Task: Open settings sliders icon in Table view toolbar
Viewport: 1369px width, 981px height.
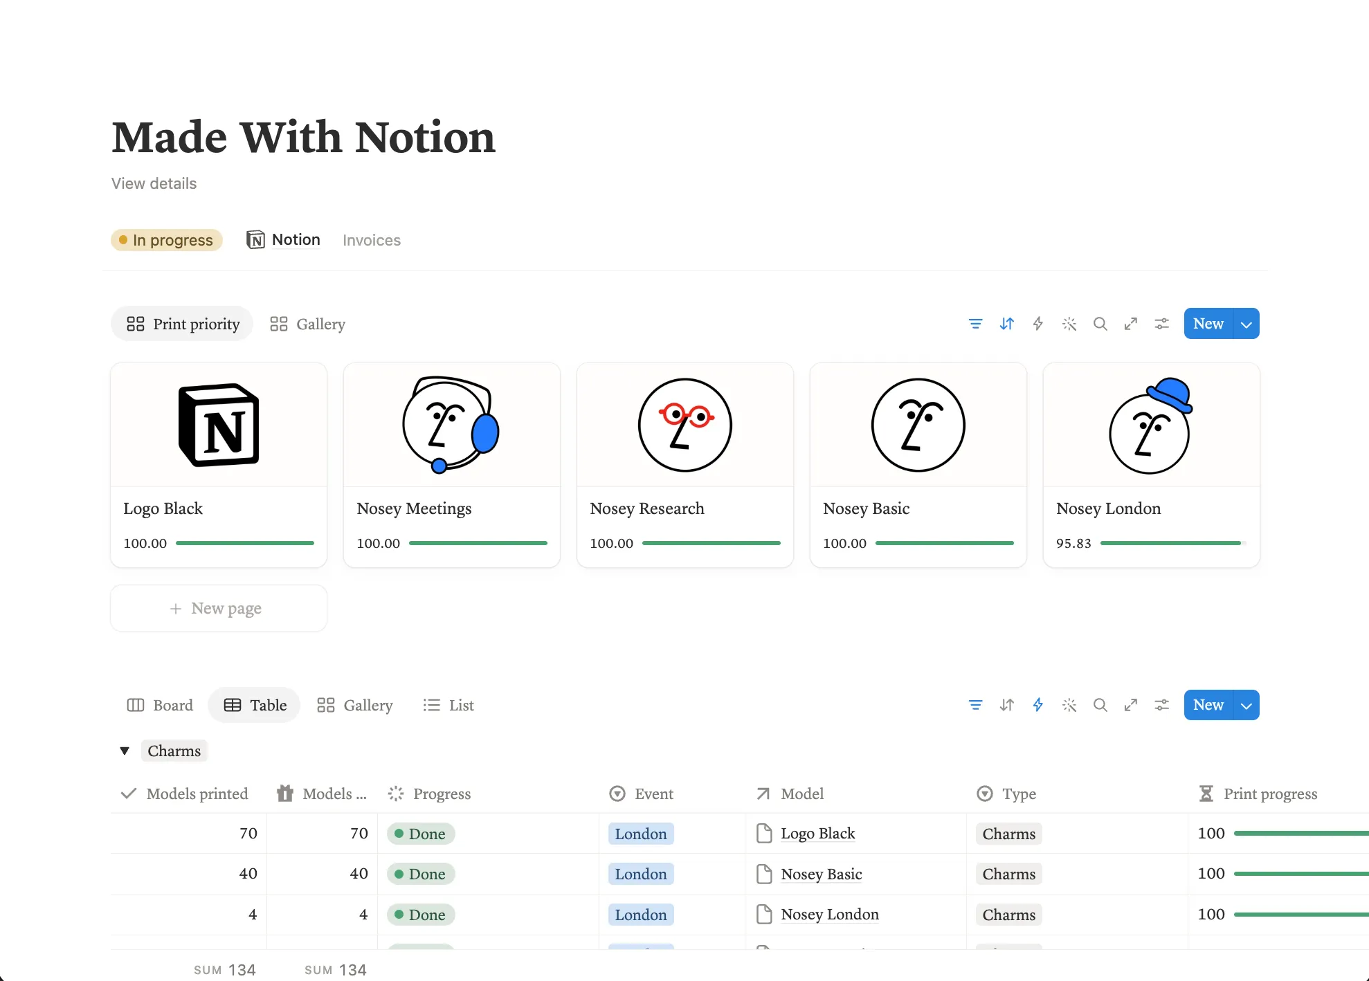Action: pyautogui.click(x=1161, y=705)
